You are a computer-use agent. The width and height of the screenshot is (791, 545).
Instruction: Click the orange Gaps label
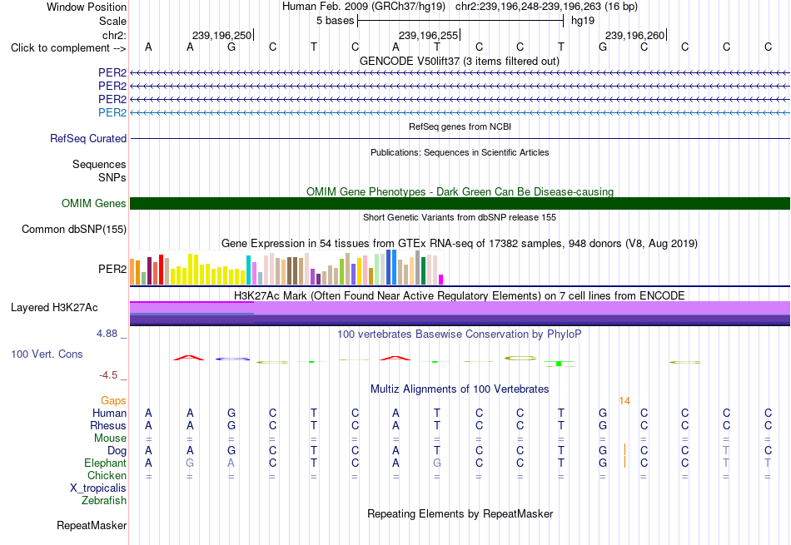(x=113, y=400)
